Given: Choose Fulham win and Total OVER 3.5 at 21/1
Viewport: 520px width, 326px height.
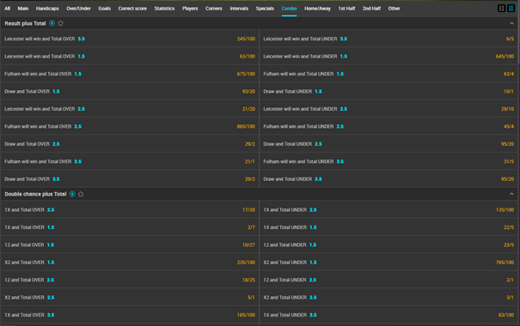Looking at the screenshot, I should click(x=130, y=161).
